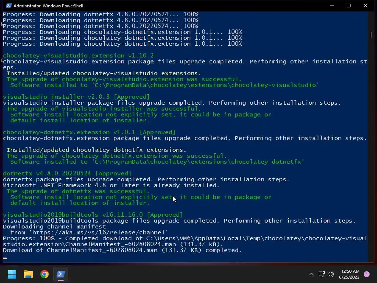Click 'dotnetfx v4.8.0.20220524 [Approved]' line

point(67,174)
